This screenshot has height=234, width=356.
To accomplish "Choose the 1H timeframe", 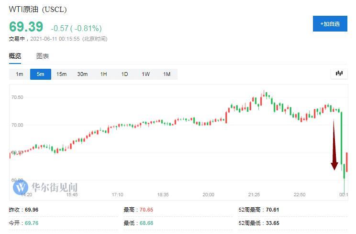I will 103,74.
